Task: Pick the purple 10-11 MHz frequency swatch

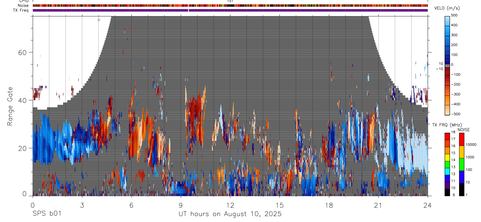Action: click(447, 185)
